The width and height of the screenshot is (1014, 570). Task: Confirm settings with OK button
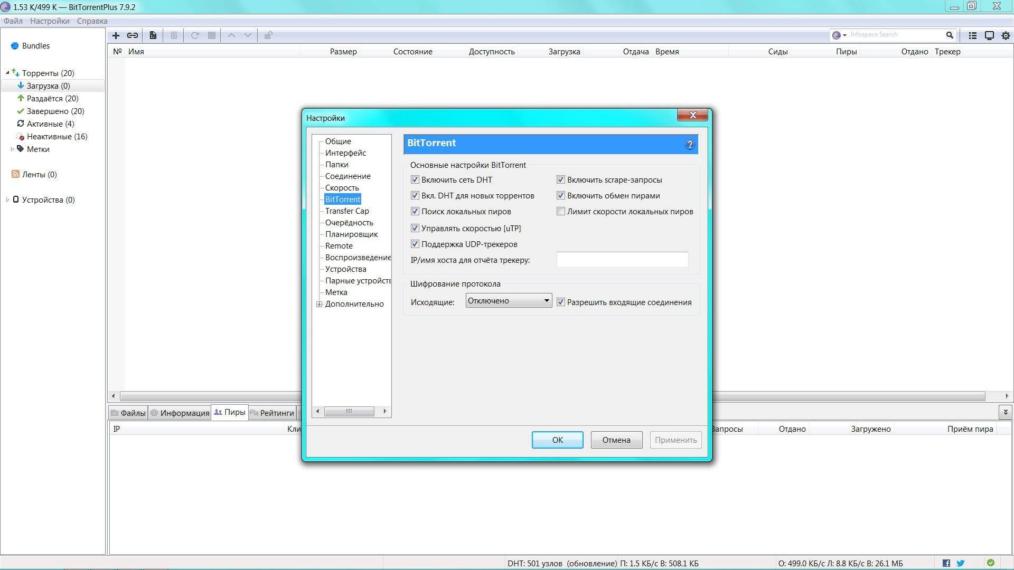pyautogui.click(x=557, y=440)
